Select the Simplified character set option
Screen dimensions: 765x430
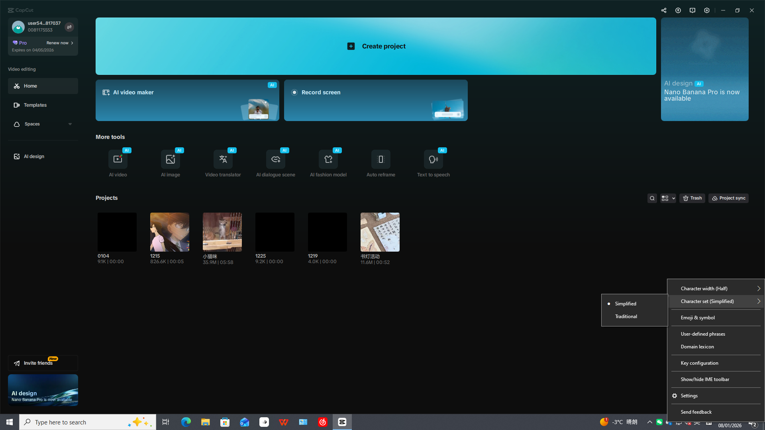tap(626, 304)
